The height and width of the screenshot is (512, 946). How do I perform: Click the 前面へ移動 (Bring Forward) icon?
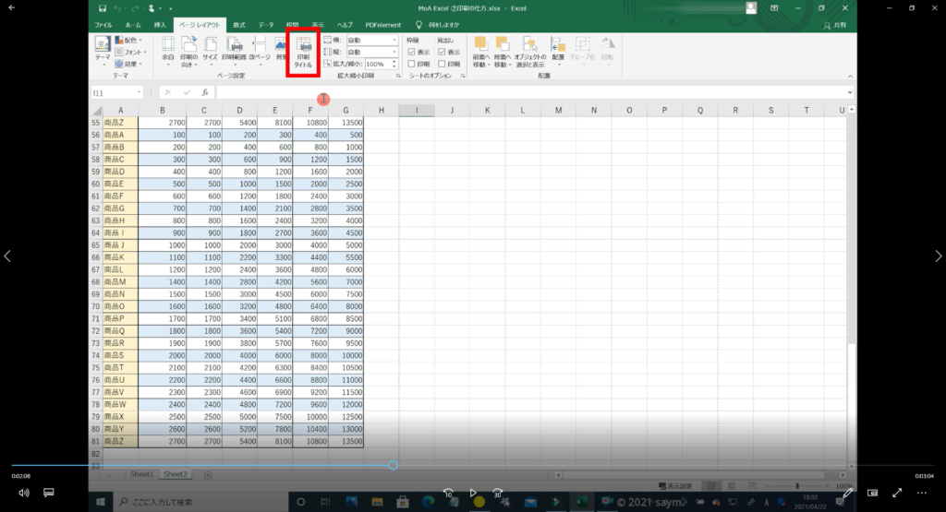480,51
